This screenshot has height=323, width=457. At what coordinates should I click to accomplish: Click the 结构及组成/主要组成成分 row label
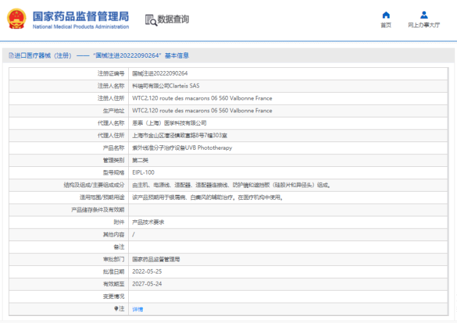(x=94, y=185)
